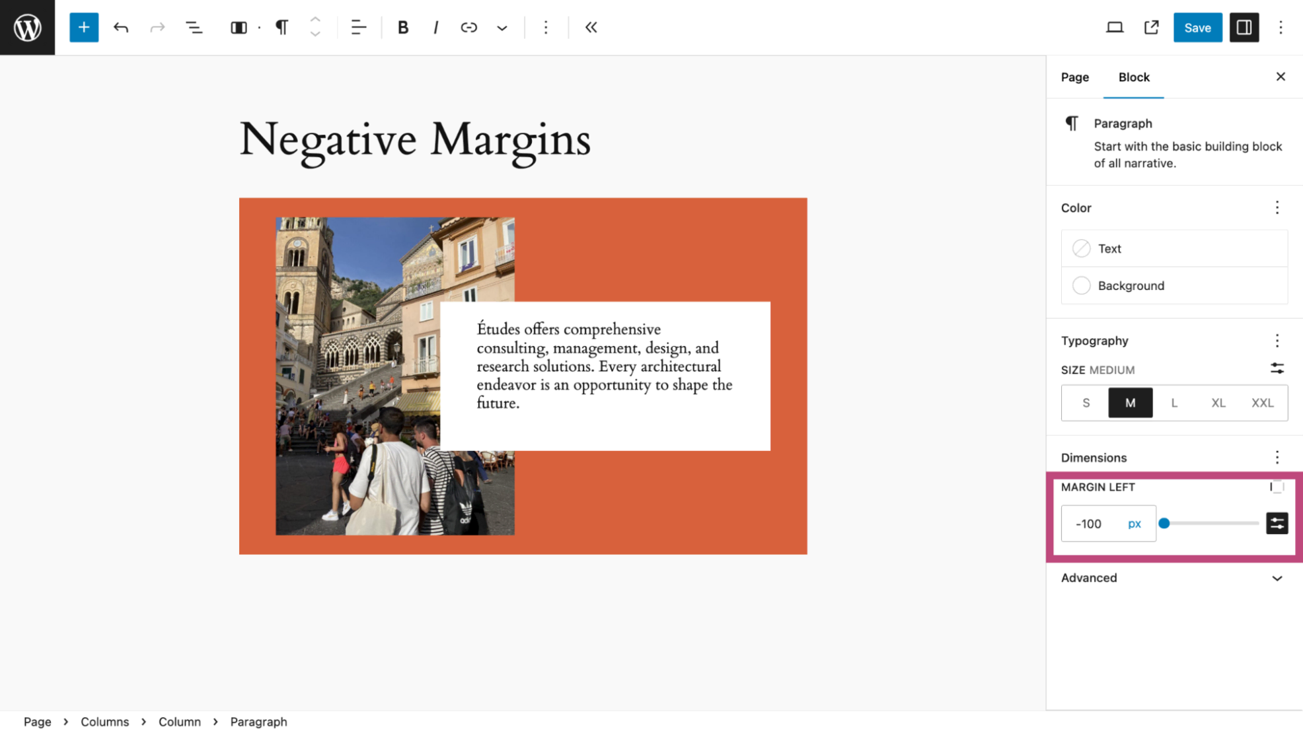Select Columns in the breadcrumb
Screen dimensions: 1303x733
coord(105,721)
